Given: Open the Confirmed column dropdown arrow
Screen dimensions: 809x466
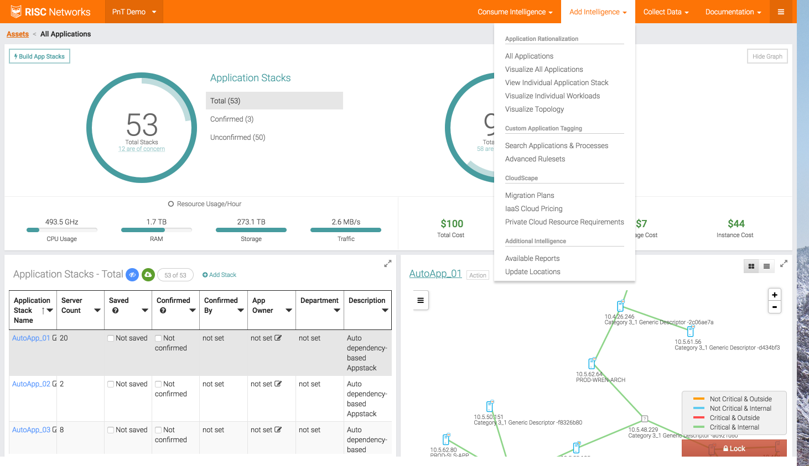Looking at the screenshot, I should tap(193, 311).
